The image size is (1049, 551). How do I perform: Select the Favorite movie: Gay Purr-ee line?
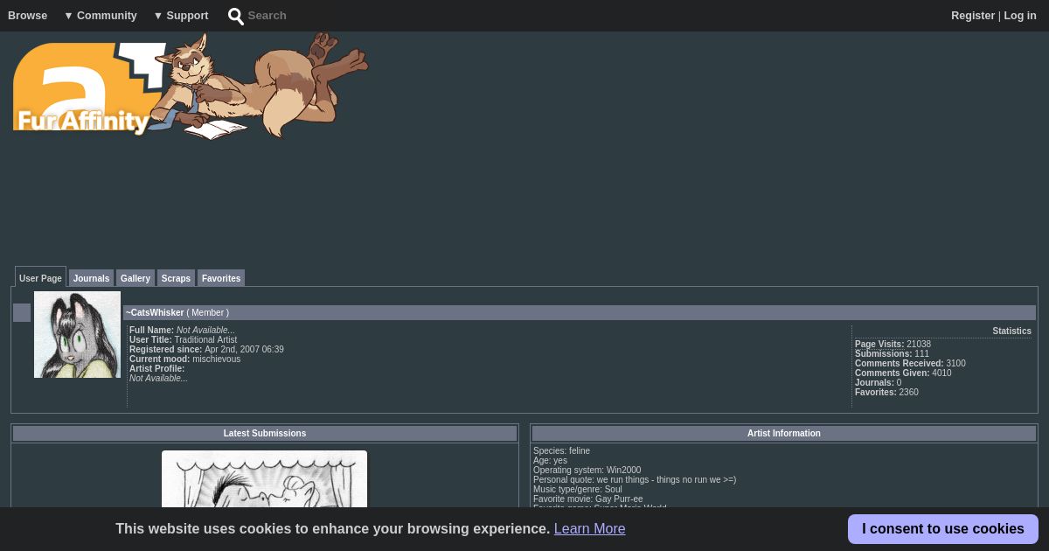[x=587, y=499]
